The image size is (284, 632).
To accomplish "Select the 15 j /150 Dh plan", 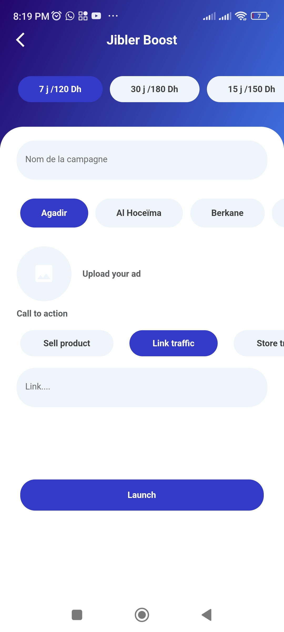I will (x=246, y=89).
